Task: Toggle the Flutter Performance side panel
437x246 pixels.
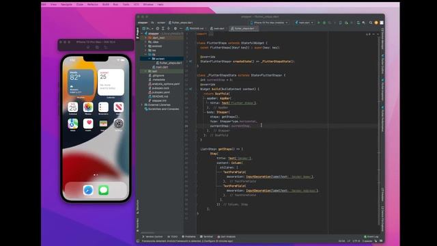Action: click(382, 119)
